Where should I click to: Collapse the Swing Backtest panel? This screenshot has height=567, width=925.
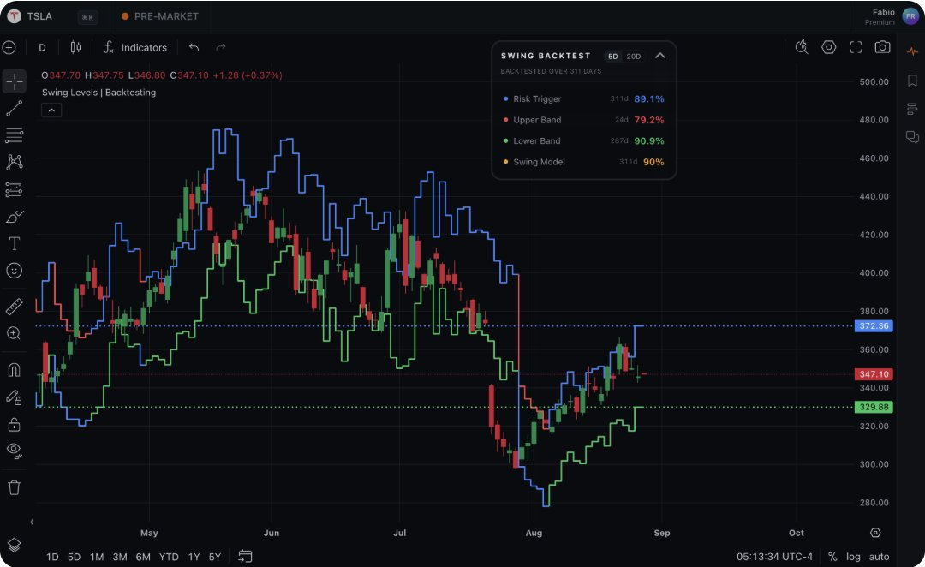click(660, 56)
